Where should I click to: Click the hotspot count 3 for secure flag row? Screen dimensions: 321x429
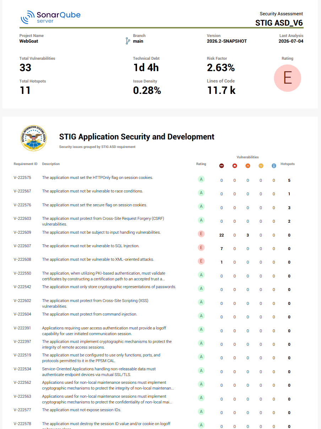289,208
